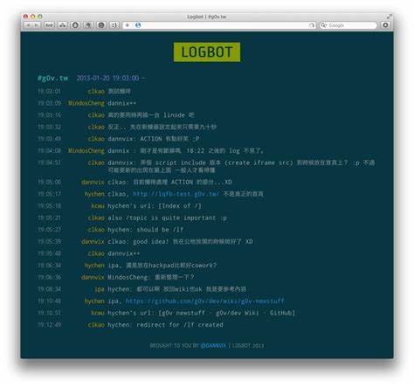Click the globe site icon in address bar
The width and height of the screenshot is (414, 387).
click(x=138, y=25)
